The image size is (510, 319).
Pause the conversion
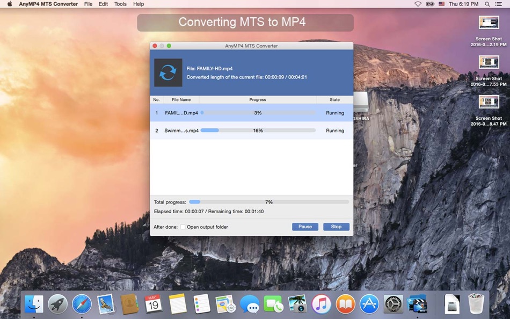point(305,227)
